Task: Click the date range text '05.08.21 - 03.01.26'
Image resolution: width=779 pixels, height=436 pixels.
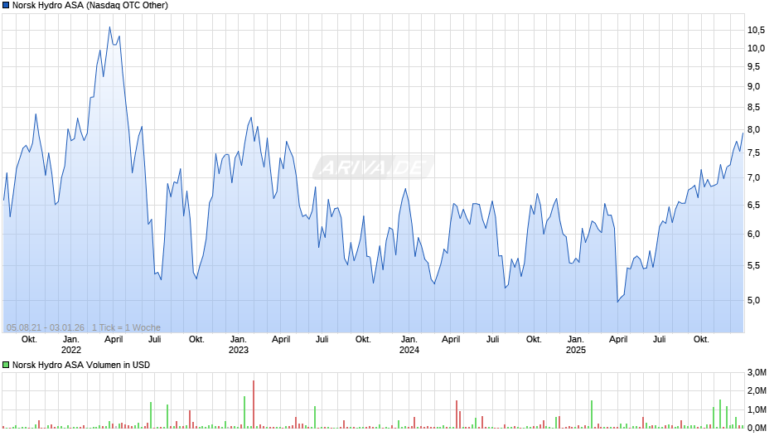Action: pos(46,327)
